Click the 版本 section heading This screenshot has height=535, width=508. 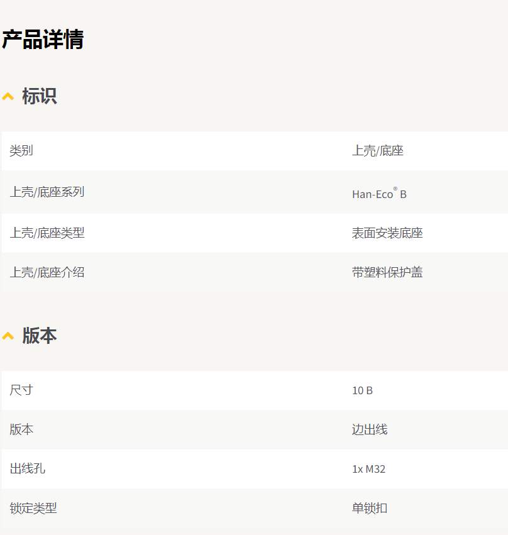click(40, 336)
